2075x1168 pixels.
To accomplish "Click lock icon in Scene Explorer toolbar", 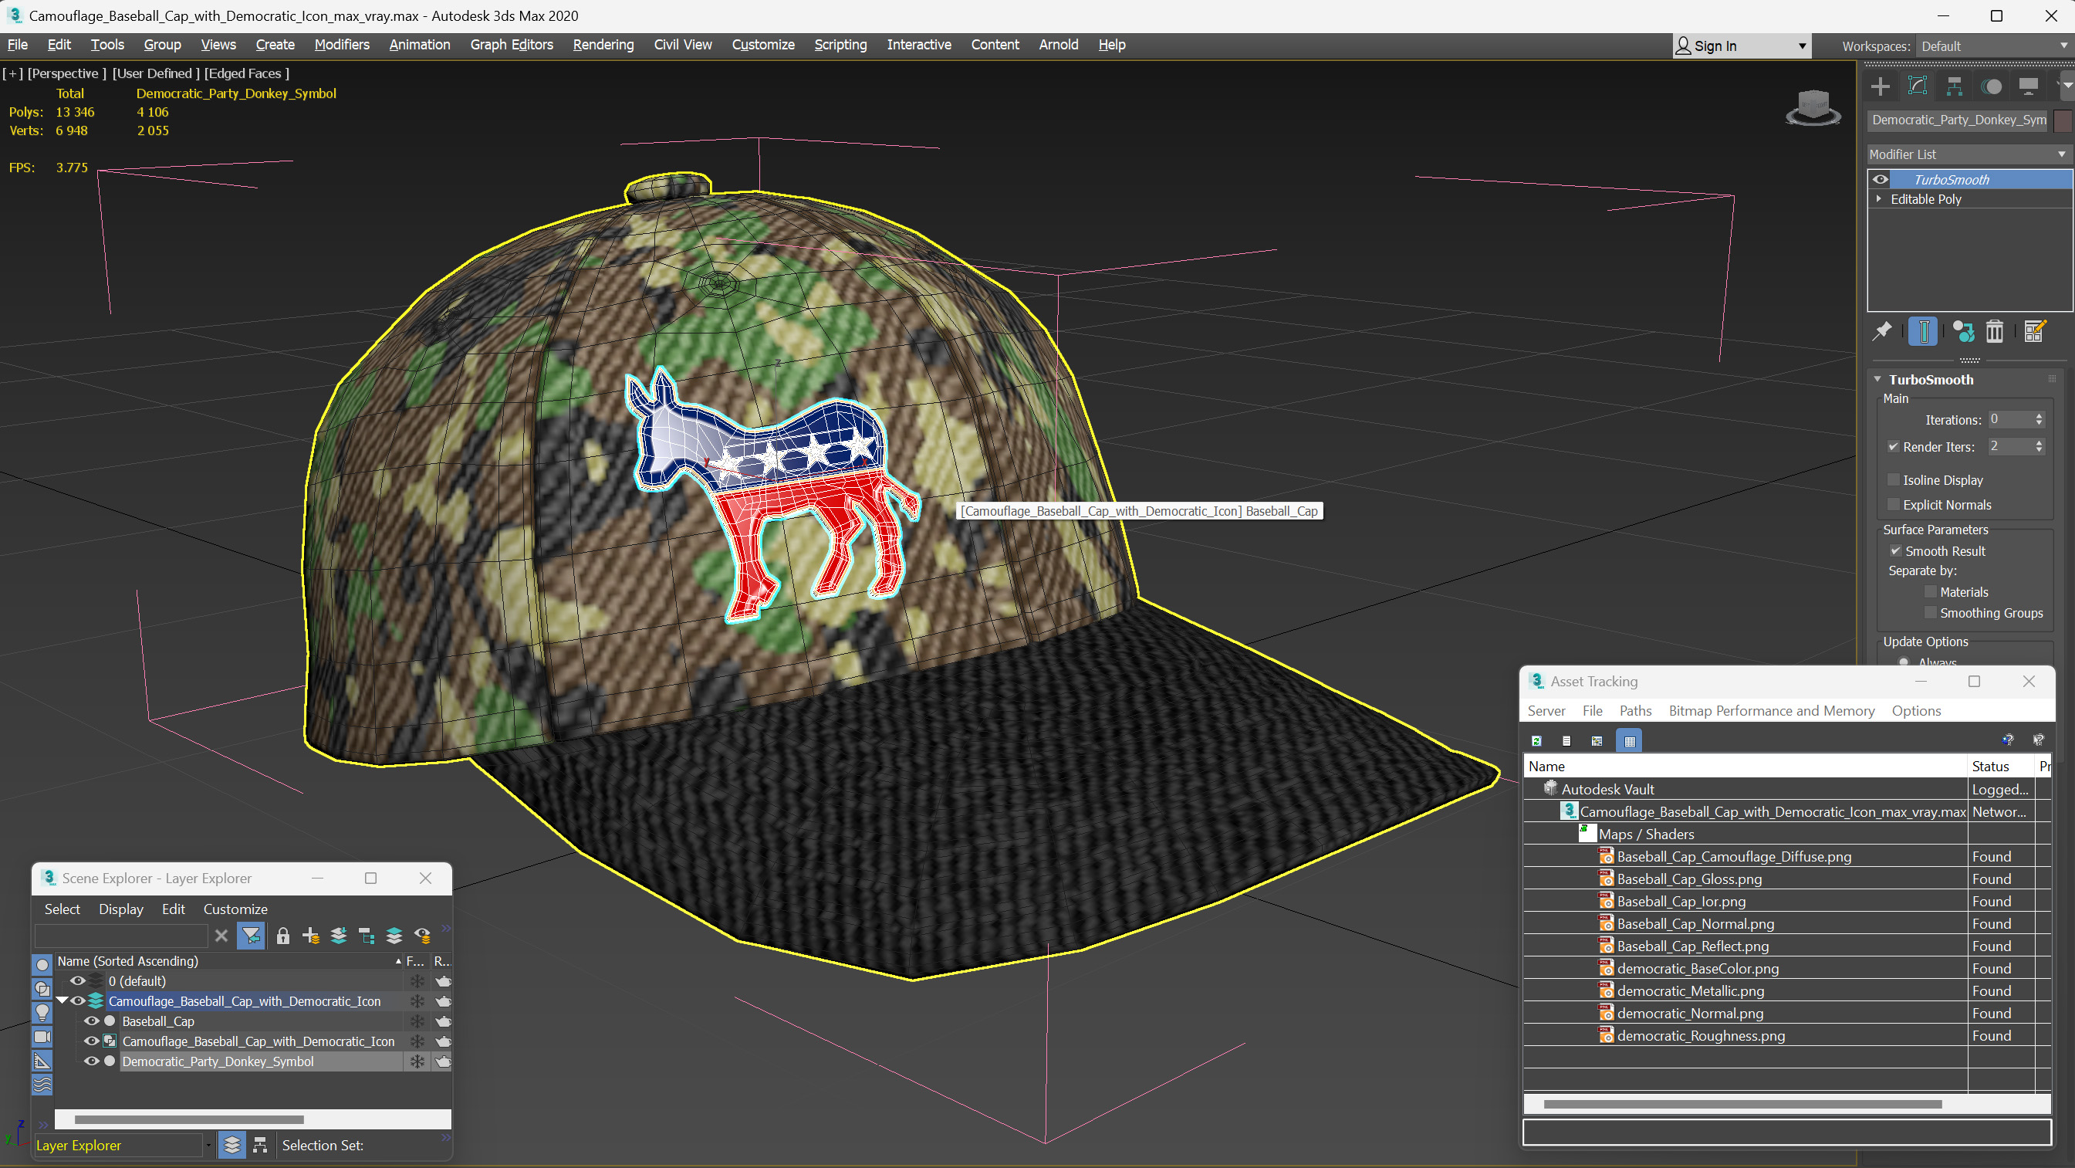I will (x=282, y=935).
